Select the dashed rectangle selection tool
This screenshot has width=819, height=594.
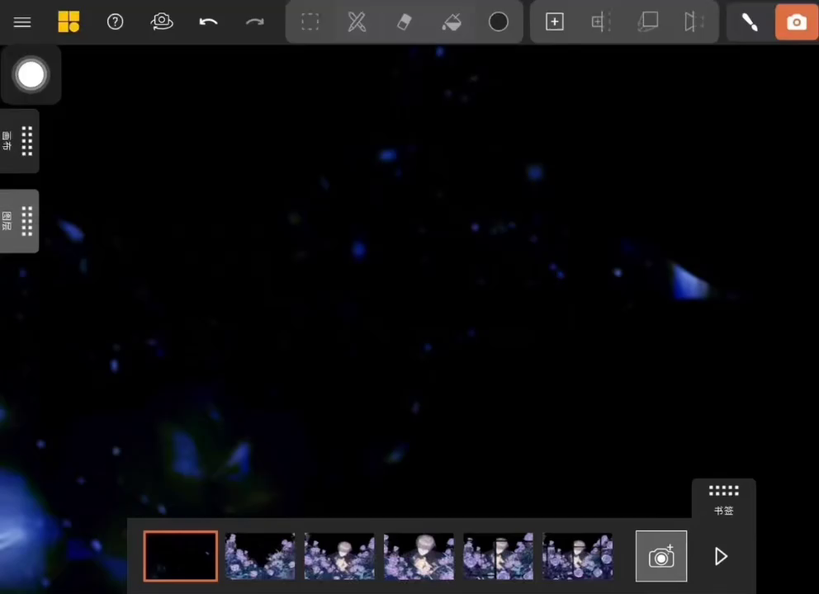[x=310, y=22]
